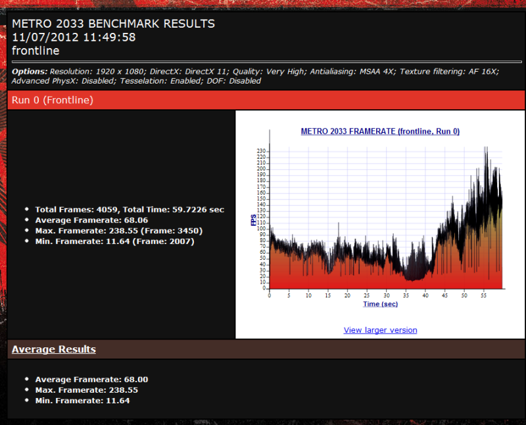Click the METRO 2033 FRAMERATE chart title
Viewport: 526px width, 425px height.
point(380,132)
